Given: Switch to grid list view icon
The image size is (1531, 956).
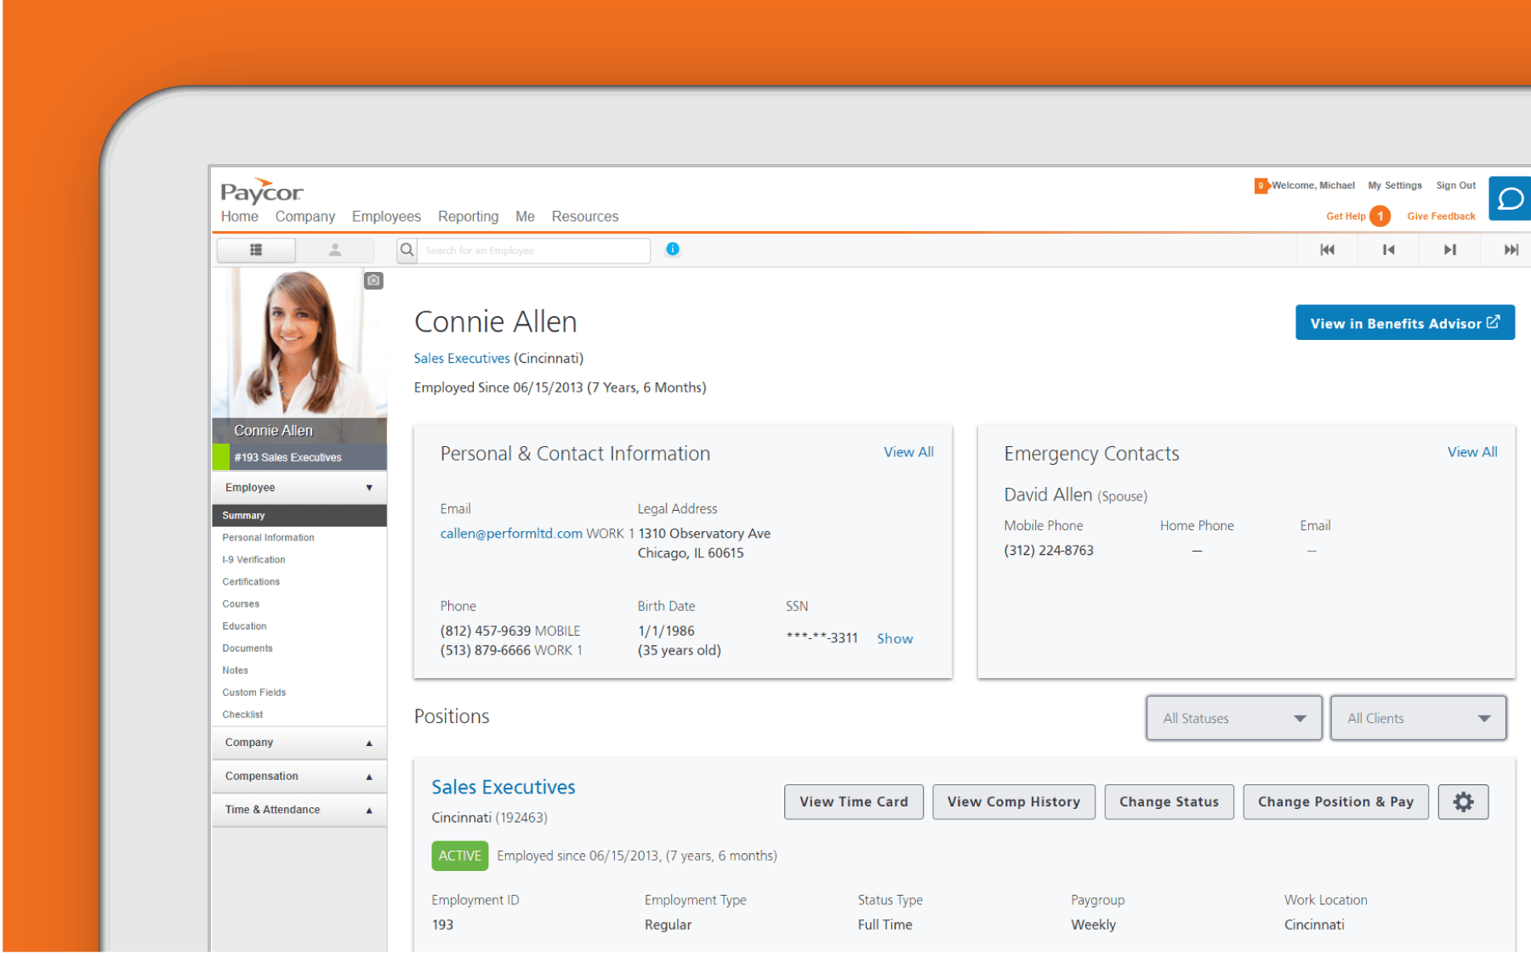Looking at the screenshot, I should (256, 250).
